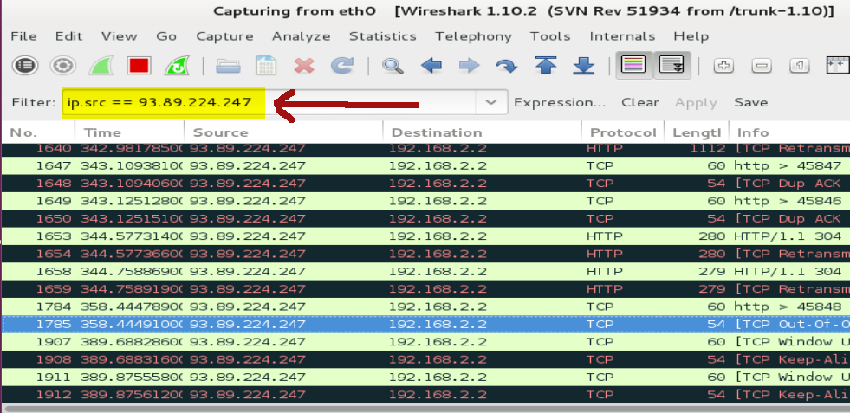Select packet number 1648 Dup ACK row

click(425, 184)
